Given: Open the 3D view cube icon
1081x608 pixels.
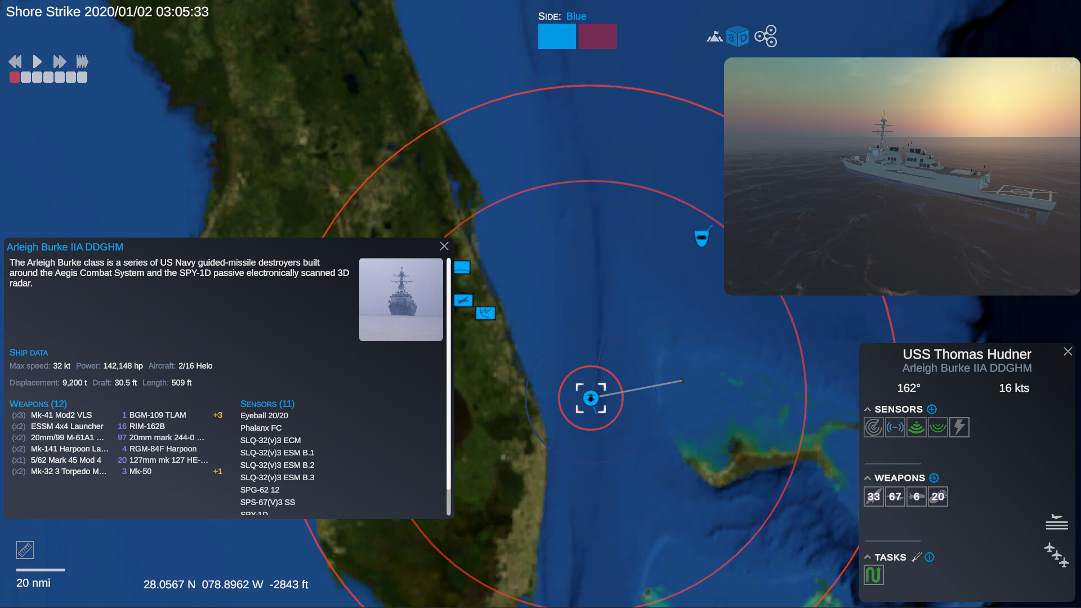Looking at the screenshot, I should tap(738, 36).
